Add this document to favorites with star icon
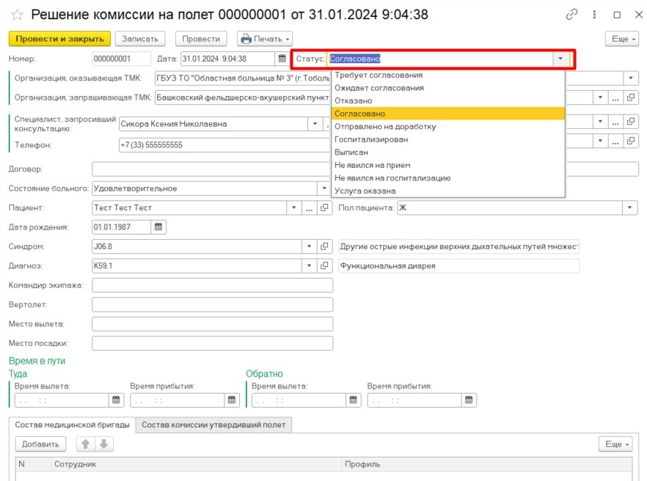 [x=17, y=15]
